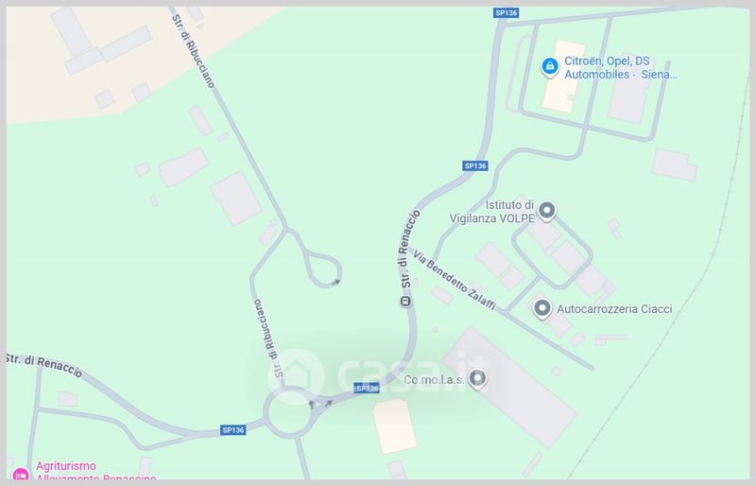
Task: Open Citroën, Opel, DS Automobiles label
Action: pos(621,67)
